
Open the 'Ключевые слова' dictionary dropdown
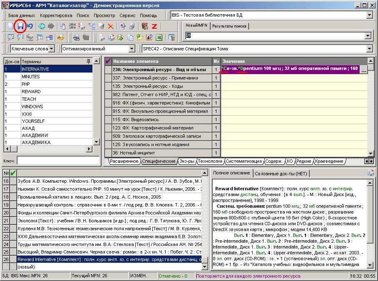point(51,49)
